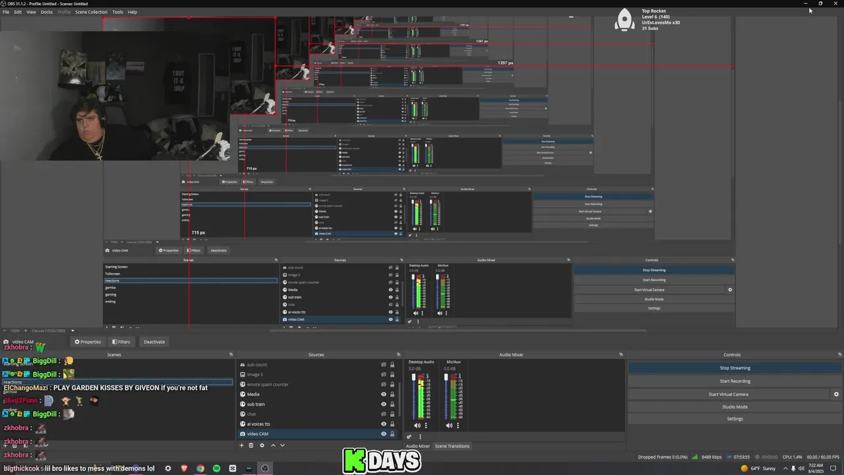Add a new source with the plus icon
844x475 pixels.
[241, 445]
